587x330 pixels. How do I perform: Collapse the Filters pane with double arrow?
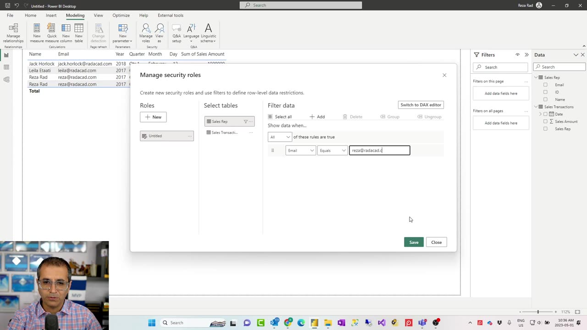point(526,55)
